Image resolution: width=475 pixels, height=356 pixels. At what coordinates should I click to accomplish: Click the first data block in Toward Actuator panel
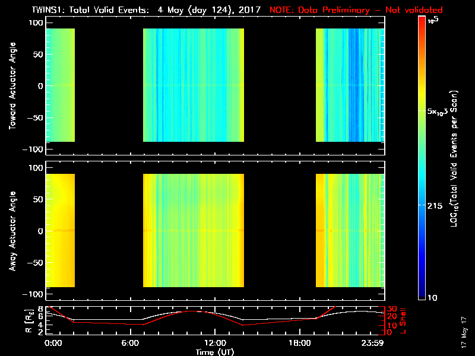(61, 85)
